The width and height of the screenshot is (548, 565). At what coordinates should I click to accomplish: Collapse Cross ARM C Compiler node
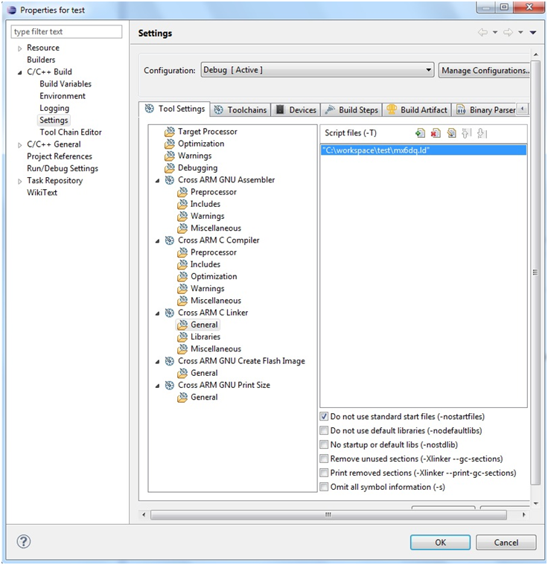[158, 241]
